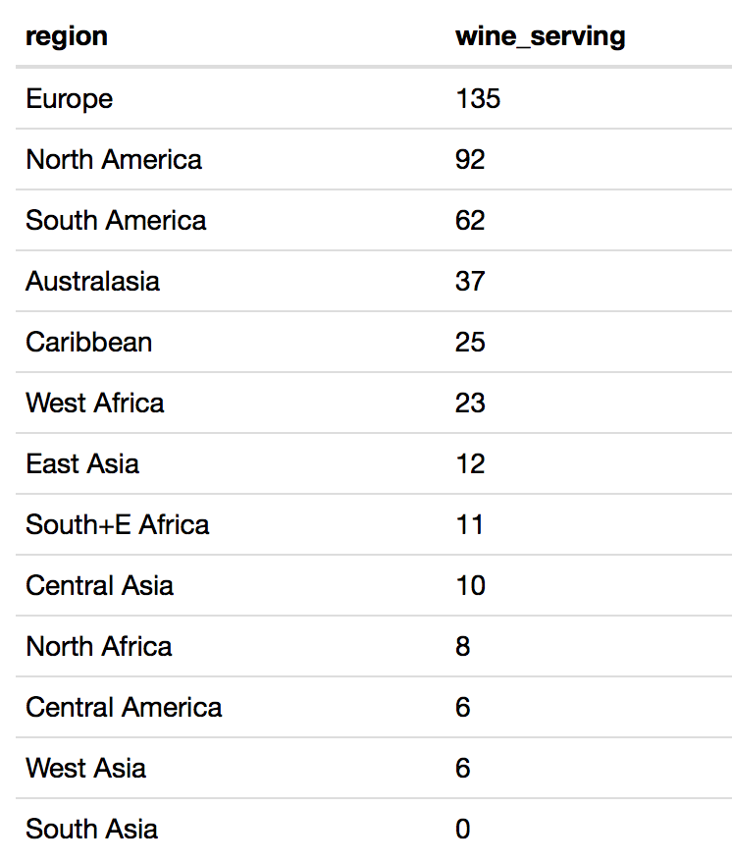Click the South+E Africa region cell
The height and width of the screenshot is (862, 732).
click(118, 525)
